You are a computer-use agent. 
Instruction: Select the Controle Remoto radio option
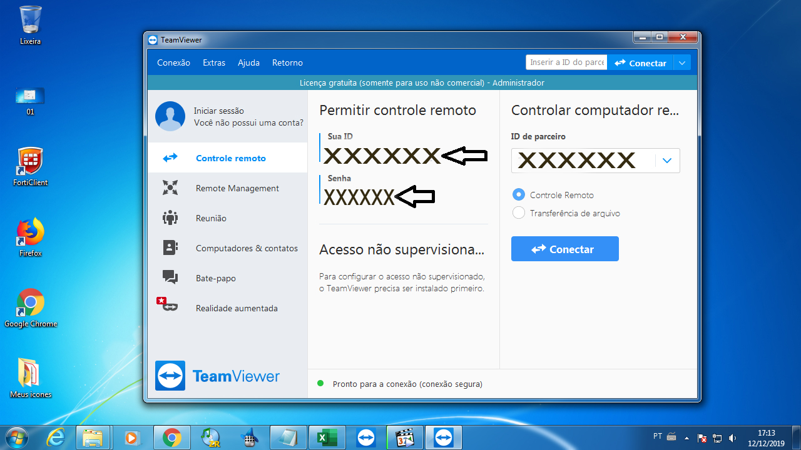(518, 194)
